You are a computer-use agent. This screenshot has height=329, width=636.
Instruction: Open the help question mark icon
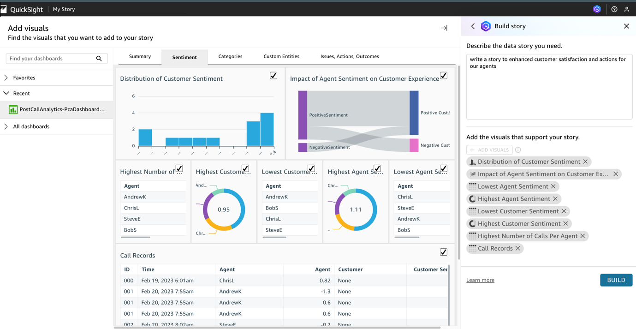coord(614,9)
